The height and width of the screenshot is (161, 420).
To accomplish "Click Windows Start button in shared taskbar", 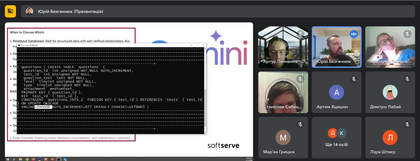I will tap(7, 159).
